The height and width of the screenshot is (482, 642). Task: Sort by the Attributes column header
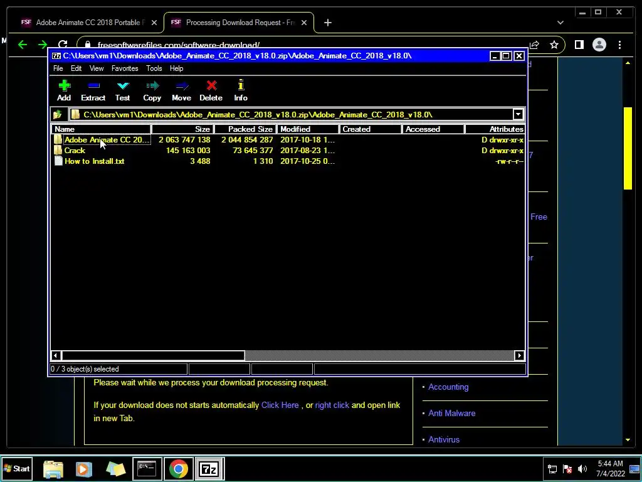495,129
